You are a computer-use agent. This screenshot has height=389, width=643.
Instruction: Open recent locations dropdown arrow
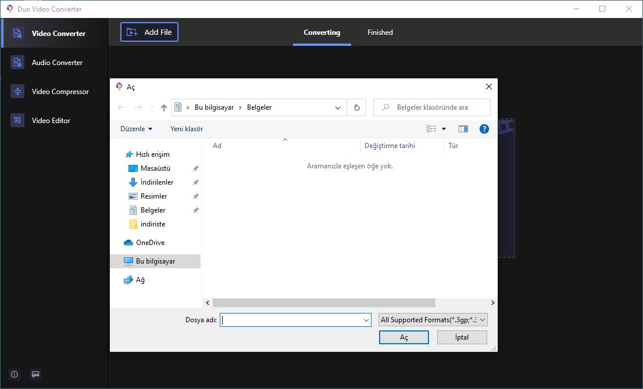coord(152,107)
